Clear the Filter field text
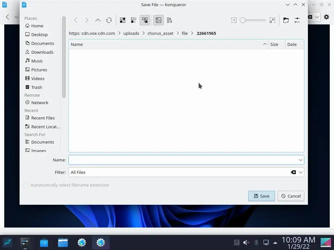The height and width of the screenshot is (250, 334). (293, 172)
